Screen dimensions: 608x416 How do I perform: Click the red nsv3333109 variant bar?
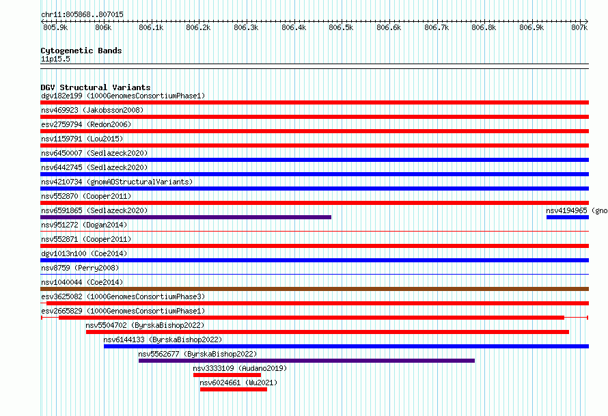click(x=227, y=375)
